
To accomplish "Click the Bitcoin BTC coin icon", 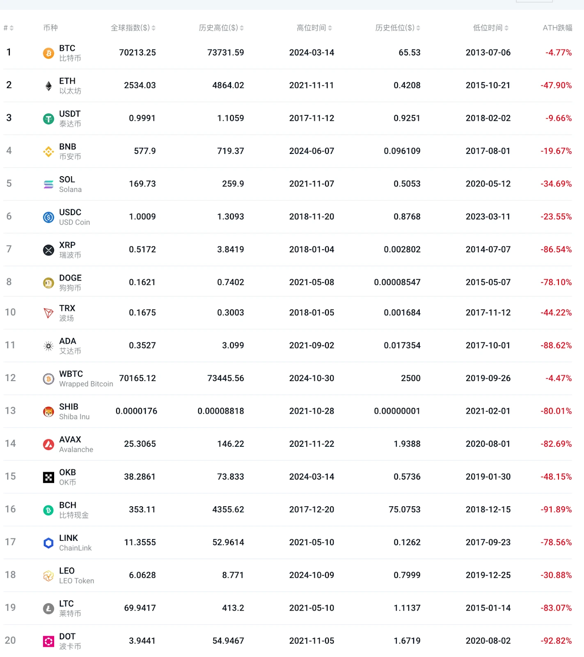I will coord(48,53).
